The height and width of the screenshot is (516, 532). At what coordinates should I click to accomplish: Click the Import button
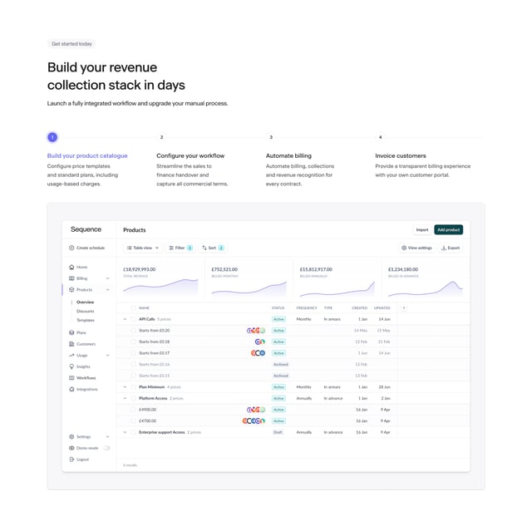[422, 229]
